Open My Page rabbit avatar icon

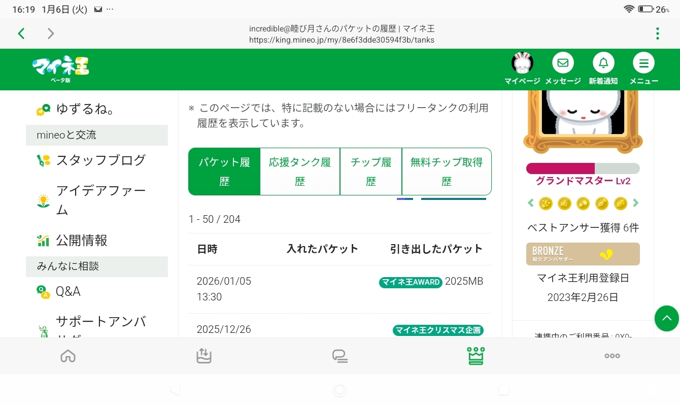(522, 64)
